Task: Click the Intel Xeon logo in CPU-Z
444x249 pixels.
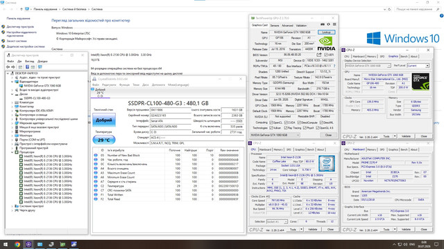Action: click(x=327, y=163)
